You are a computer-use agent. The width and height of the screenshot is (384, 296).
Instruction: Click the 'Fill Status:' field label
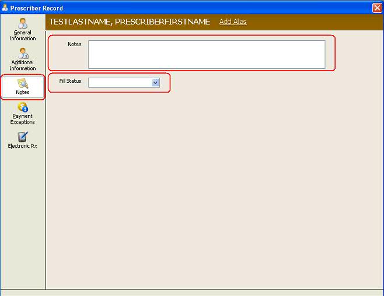pos(71,81)
